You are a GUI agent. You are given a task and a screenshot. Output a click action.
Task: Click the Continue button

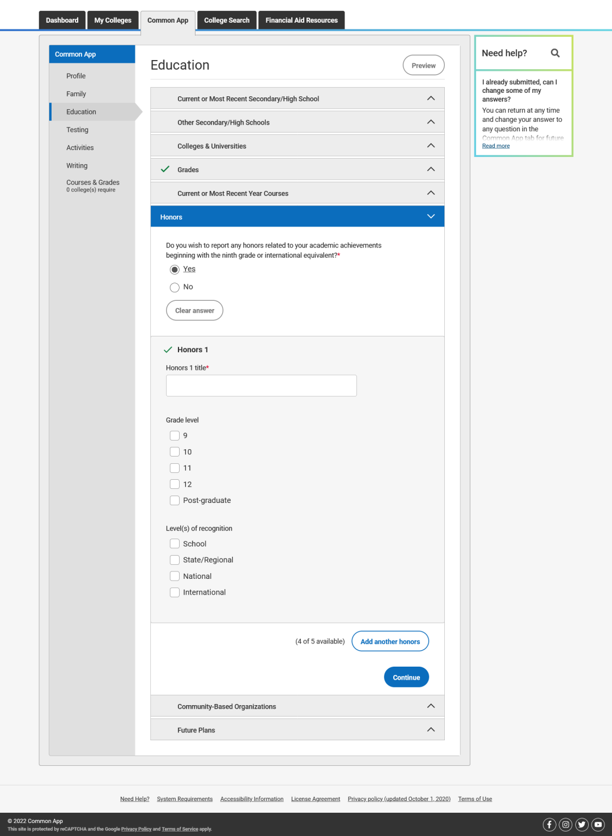tap(406, 677)
